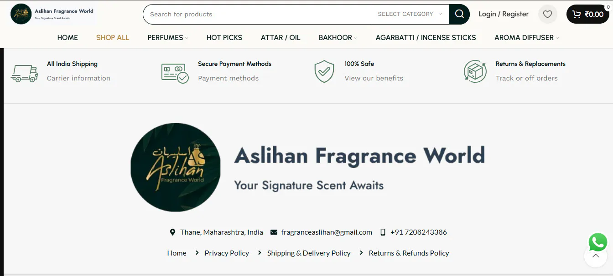Click the Aslihan Fragrance World header logo
The width and height of the screenshot is (613, 276).
pyautogui.click(x=52, y=14)
